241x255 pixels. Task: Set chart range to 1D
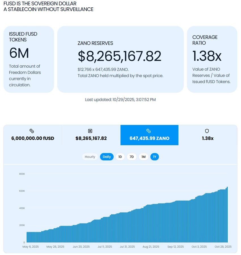tap(120, 157)
